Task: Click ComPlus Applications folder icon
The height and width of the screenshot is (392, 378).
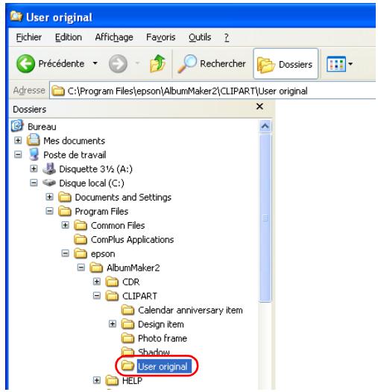Action: 81,239
